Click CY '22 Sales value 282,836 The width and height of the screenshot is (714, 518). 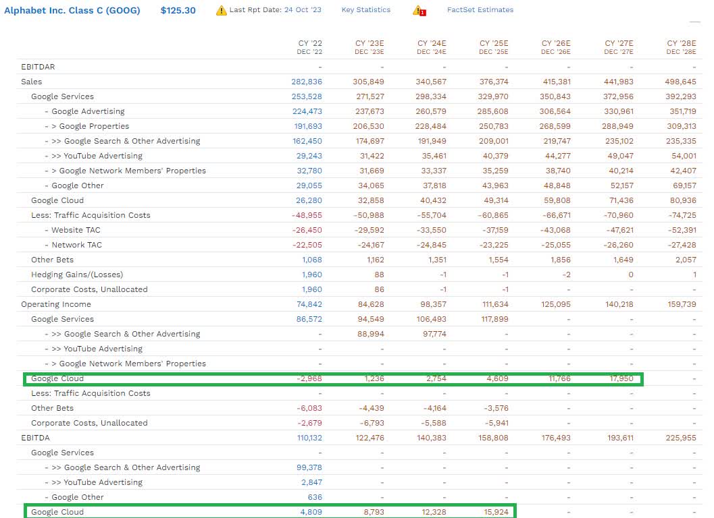[307, 82]
